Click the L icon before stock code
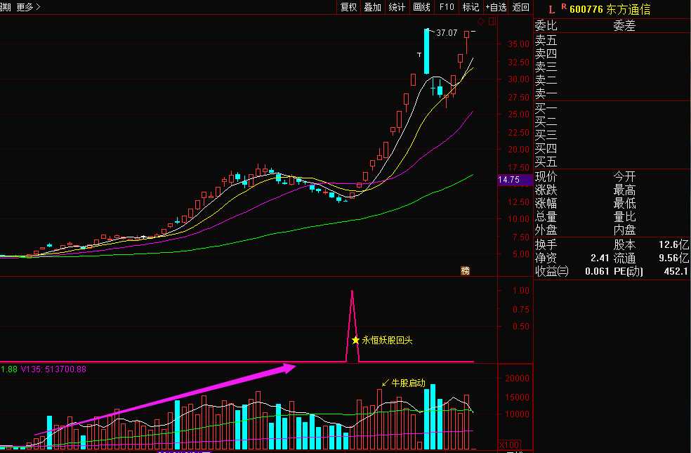691x453 pixels. click(x=552, y=8)
